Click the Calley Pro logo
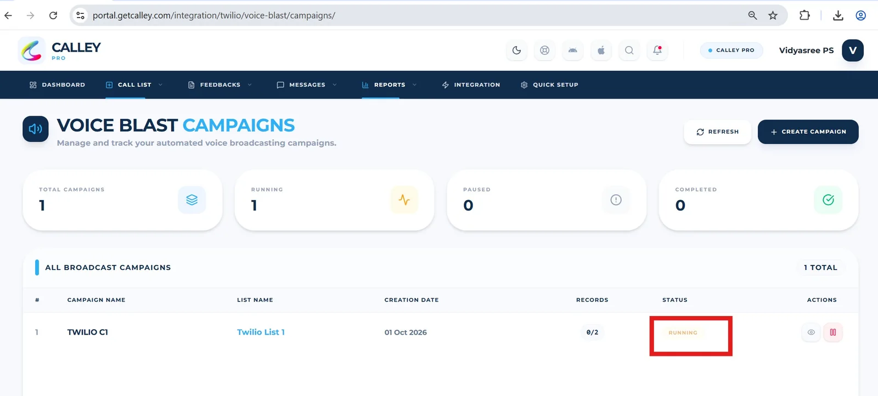This screenshot has height=396, width=878. coord(60,50)
